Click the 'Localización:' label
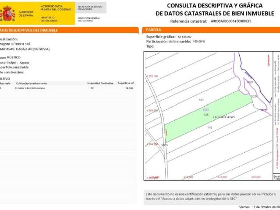 [9, 39]
